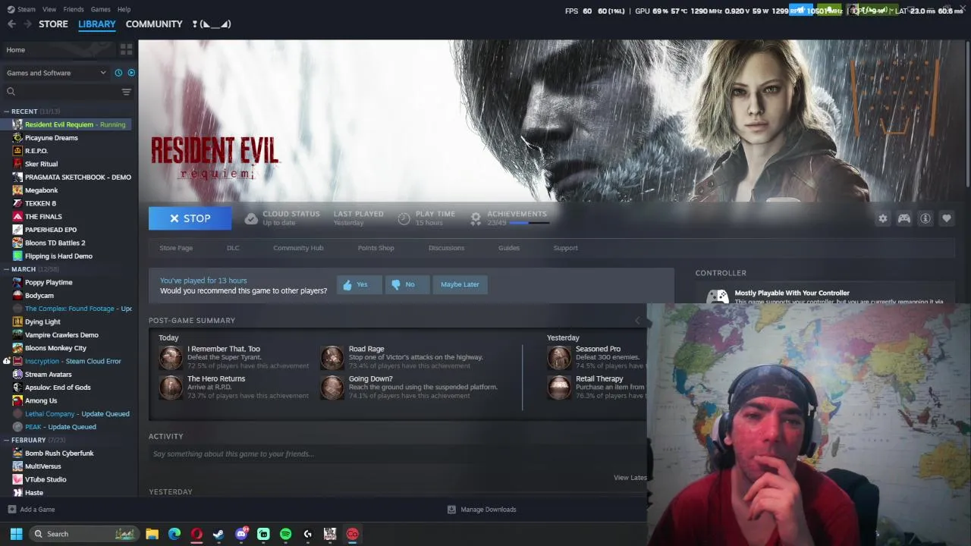Click Retail Therapy achievement icon
971x546 pixels.
[x=559, y=387]
